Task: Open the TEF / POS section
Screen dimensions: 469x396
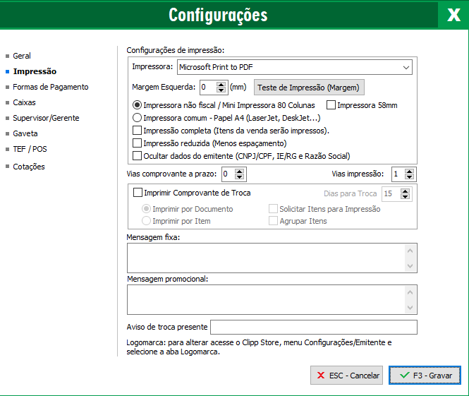Action: (30, 149)
